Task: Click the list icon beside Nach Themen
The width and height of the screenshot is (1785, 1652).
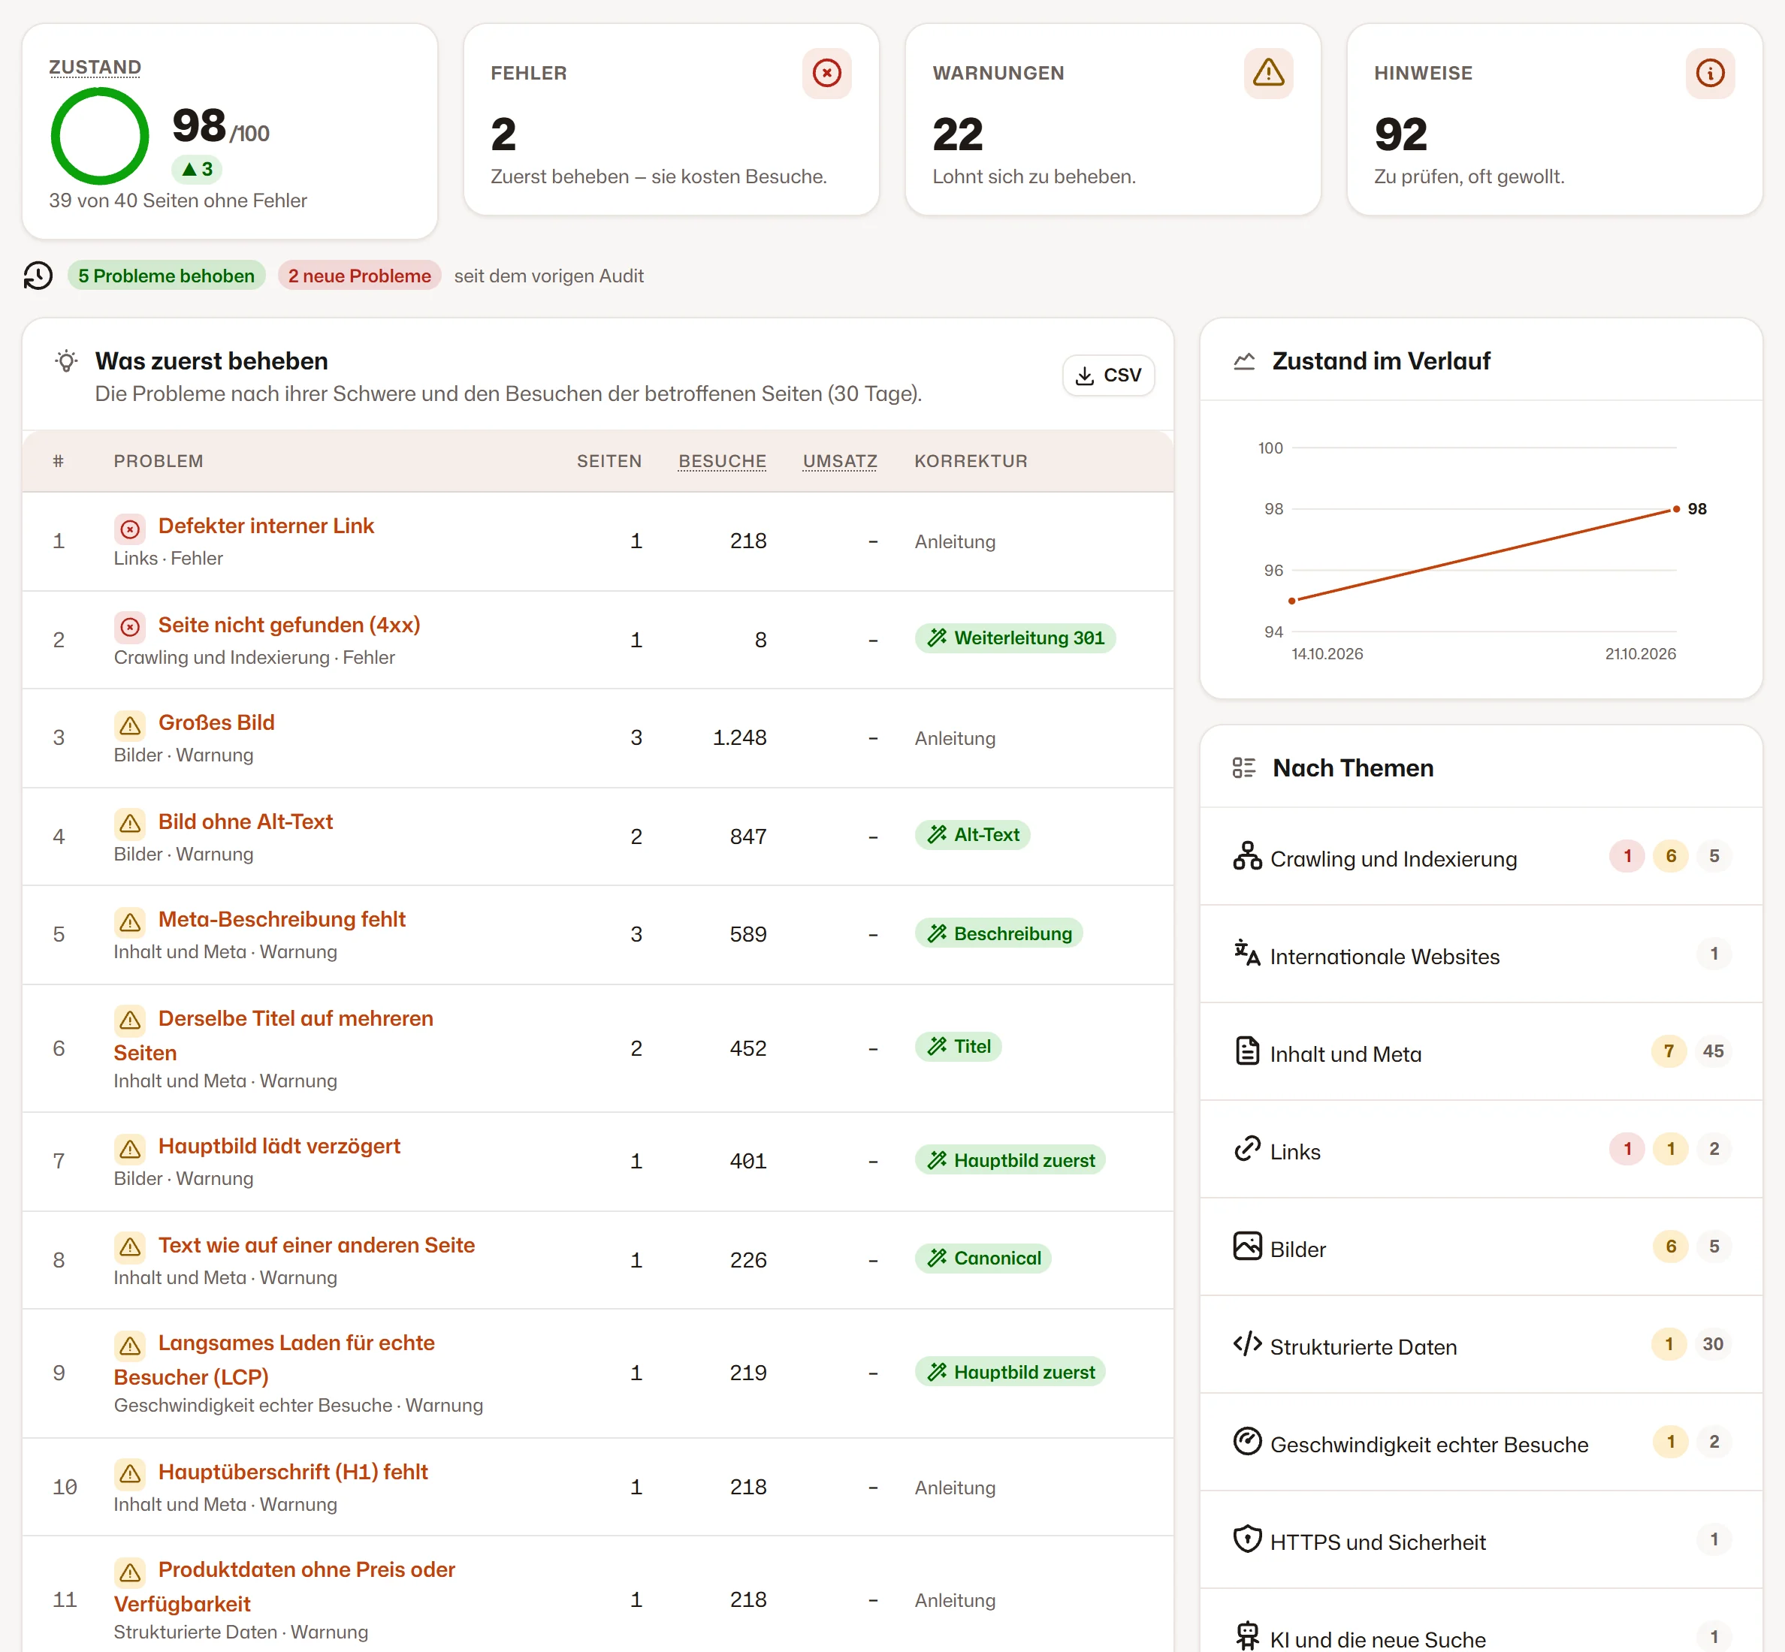Action: coord(1244,768)
